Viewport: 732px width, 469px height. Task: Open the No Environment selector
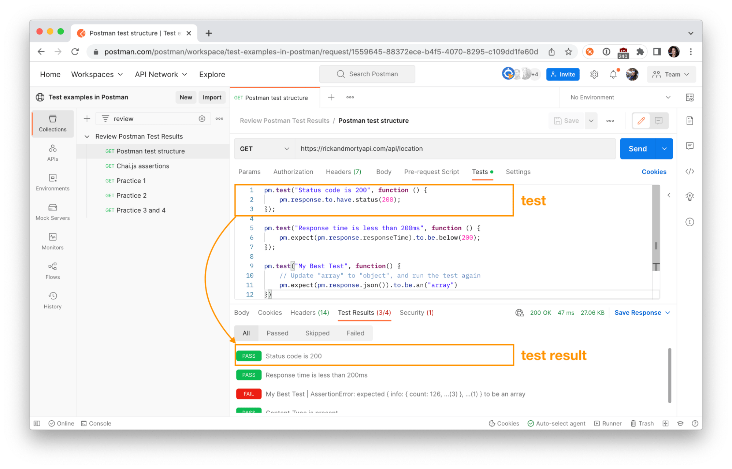(x=620, y=97)
